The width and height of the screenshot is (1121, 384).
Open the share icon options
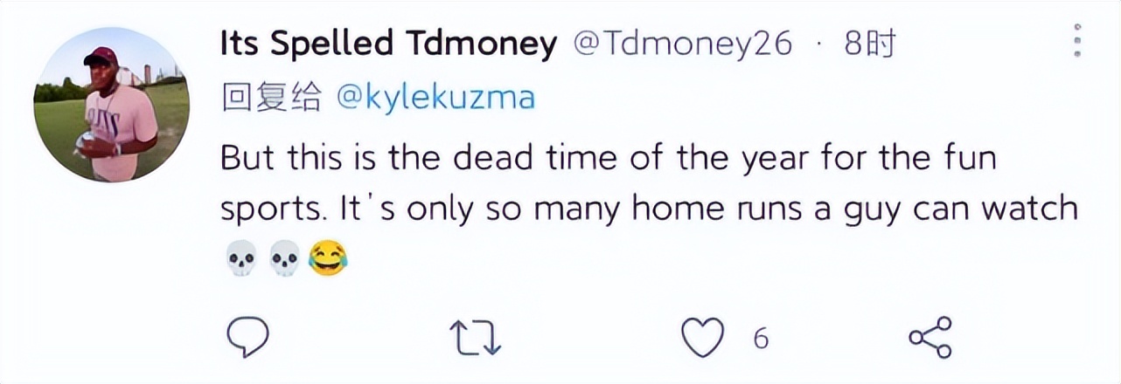click(x=930, y=338)
